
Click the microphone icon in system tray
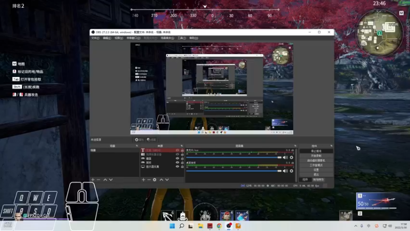[x=362, y=226]
